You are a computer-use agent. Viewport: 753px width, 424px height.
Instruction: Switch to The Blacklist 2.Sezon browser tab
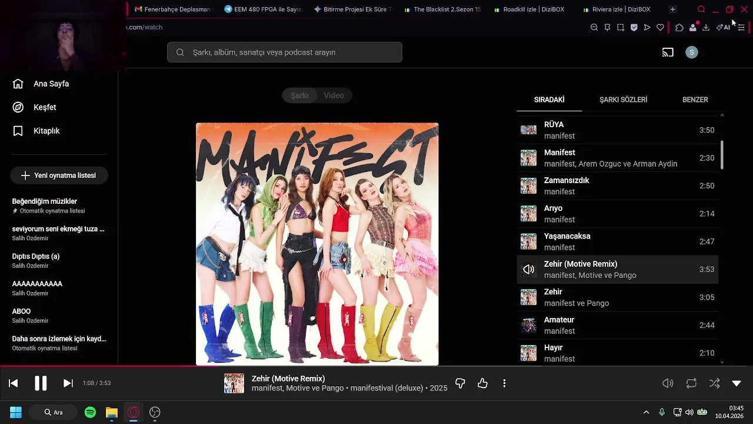tap(442, 9)
